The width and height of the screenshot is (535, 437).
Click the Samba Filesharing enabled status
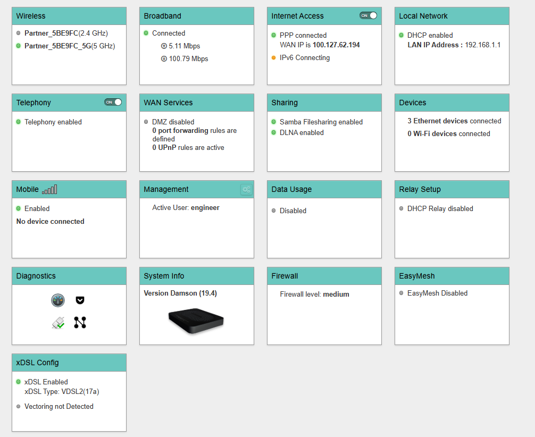(321, 122)
